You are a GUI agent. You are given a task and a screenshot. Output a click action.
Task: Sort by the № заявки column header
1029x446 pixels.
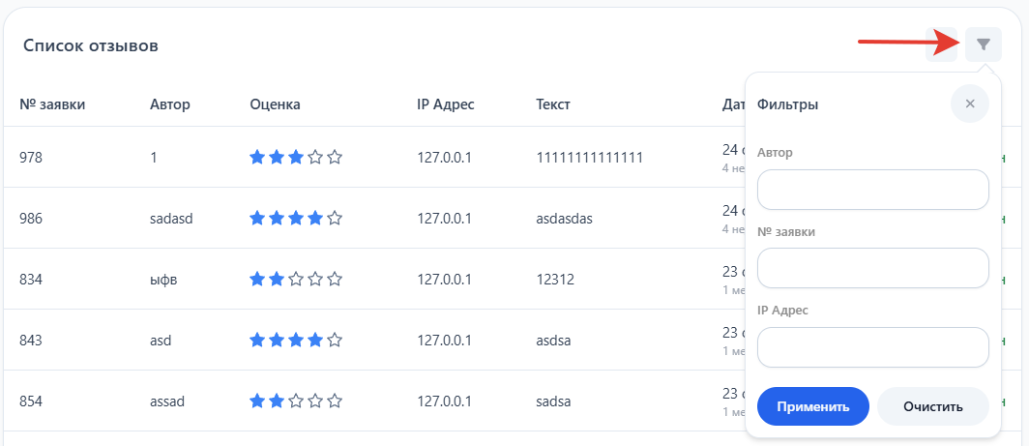coord(52,104)
